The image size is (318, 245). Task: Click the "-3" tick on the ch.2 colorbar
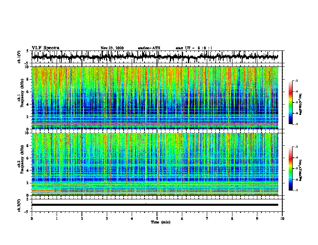(x=296, y=147)
